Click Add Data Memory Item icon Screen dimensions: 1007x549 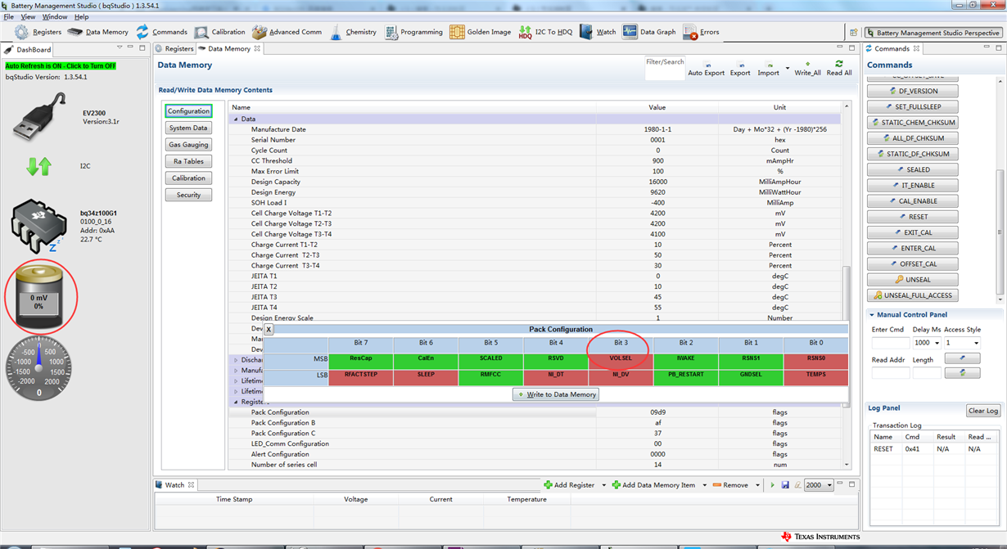point(616,485)
